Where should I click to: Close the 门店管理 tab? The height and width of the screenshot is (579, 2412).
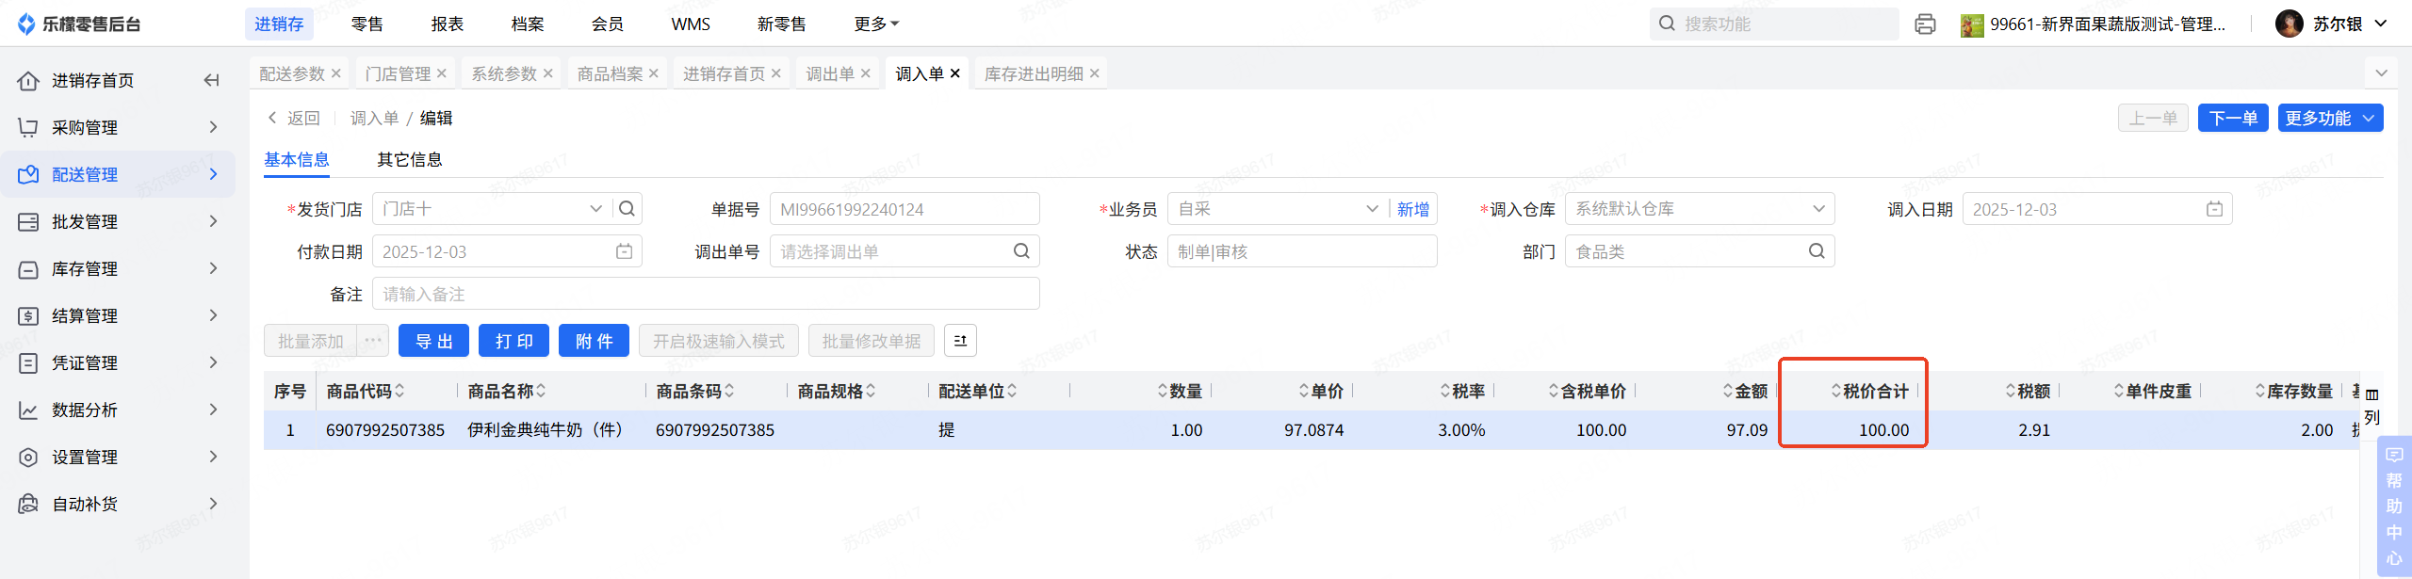(x=441, y=73)
